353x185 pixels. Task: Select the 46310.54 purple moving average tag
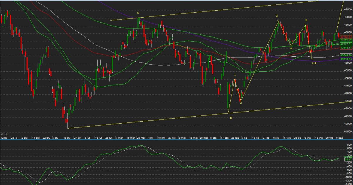(x=346, y=59)
